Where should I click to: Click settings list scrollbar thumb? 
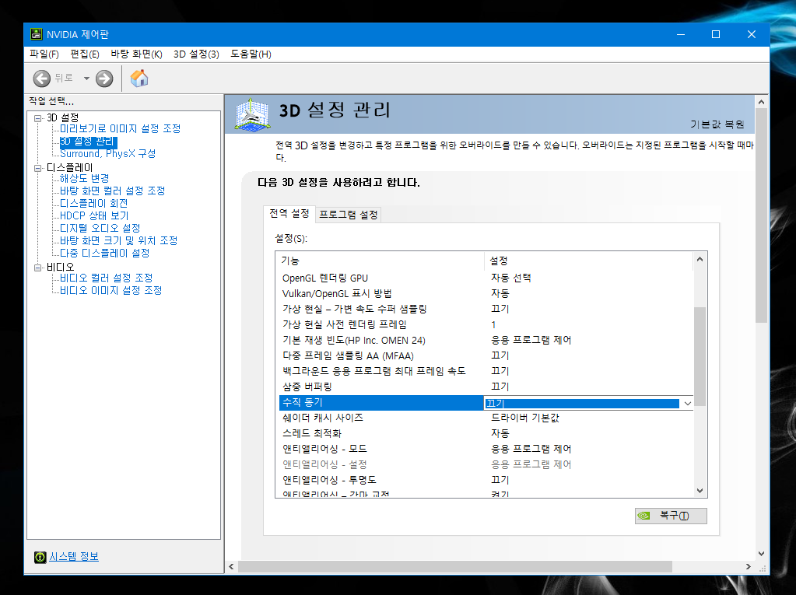[700, 356]
